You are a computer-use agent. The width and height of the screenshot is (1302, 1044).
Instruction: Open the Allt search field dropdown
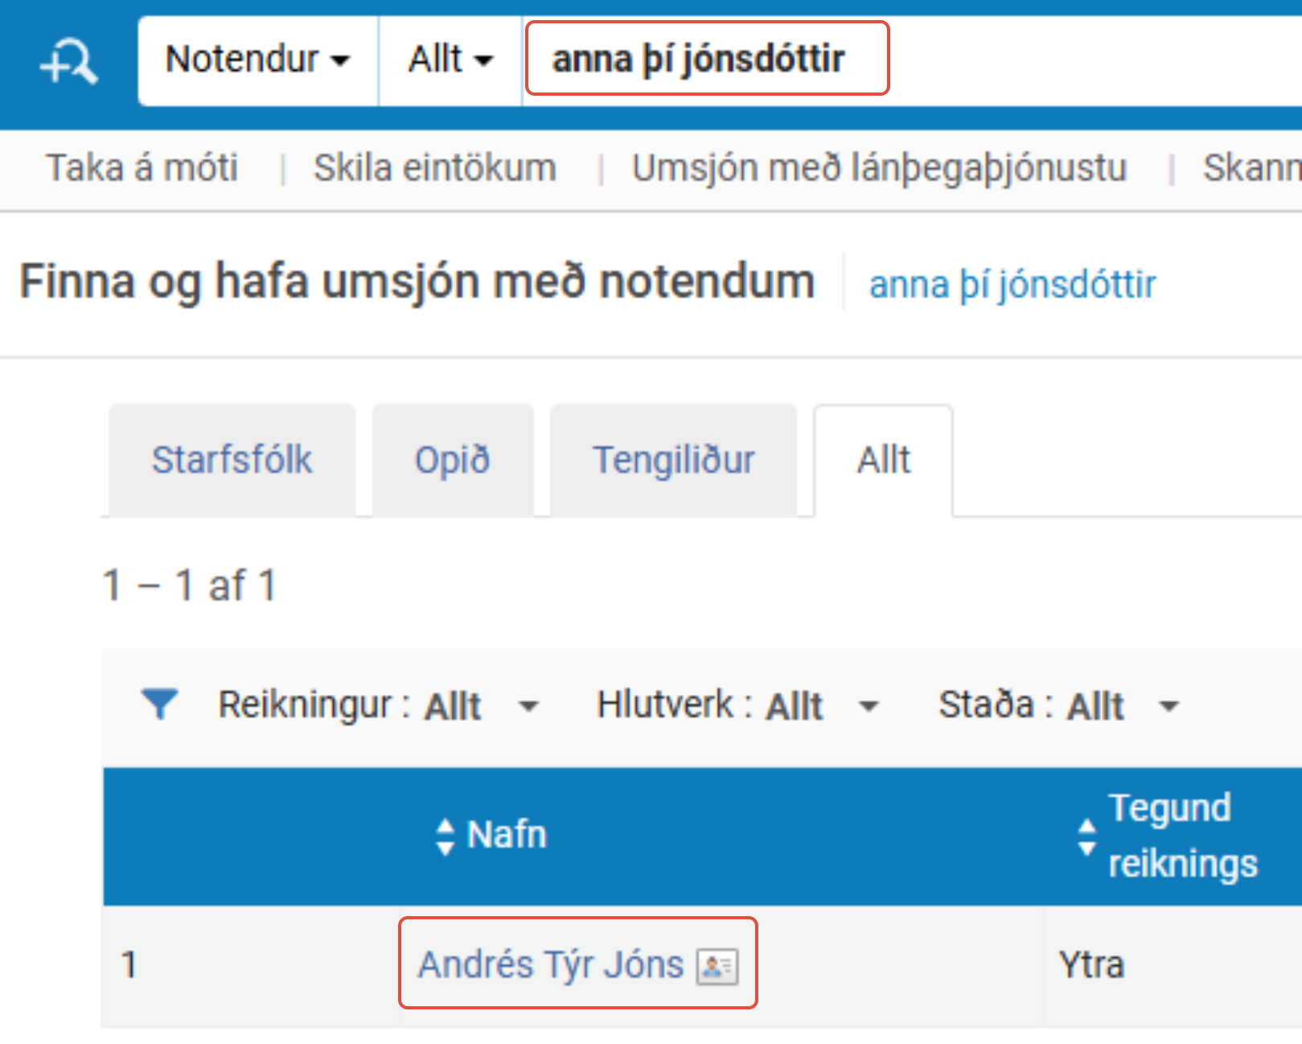point(450,60)
